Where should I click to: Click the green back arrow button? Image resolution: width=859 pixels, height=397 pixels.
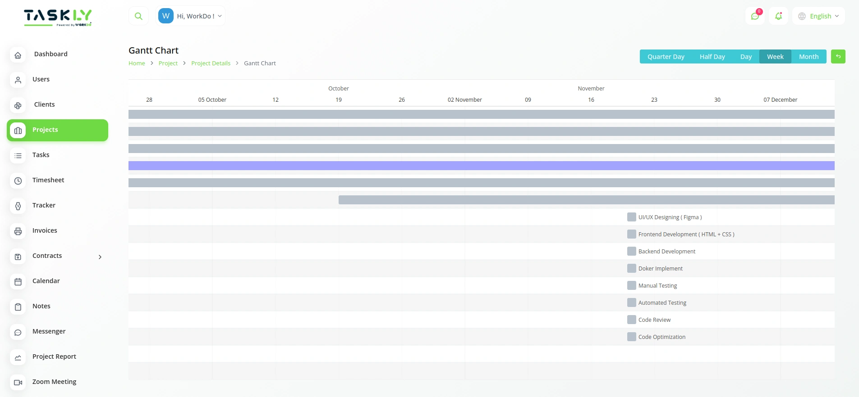coord(838,57)
